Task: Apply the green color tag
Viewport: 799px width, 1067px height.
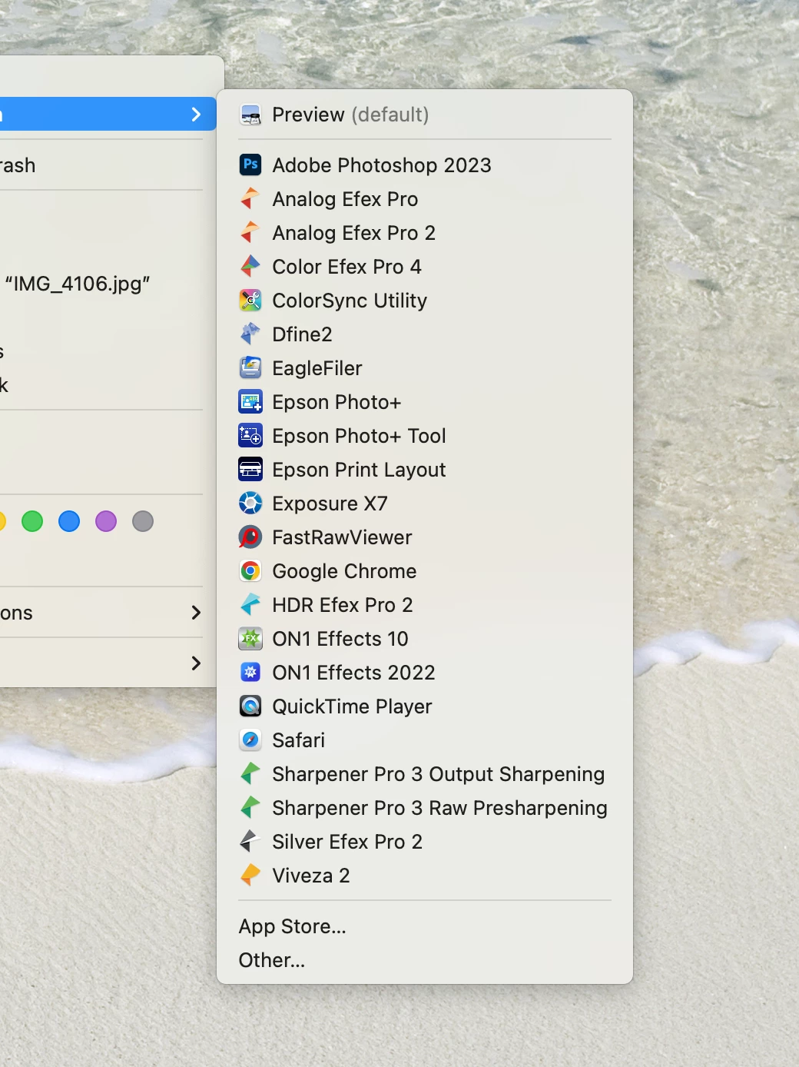Action: pos(32,521)
